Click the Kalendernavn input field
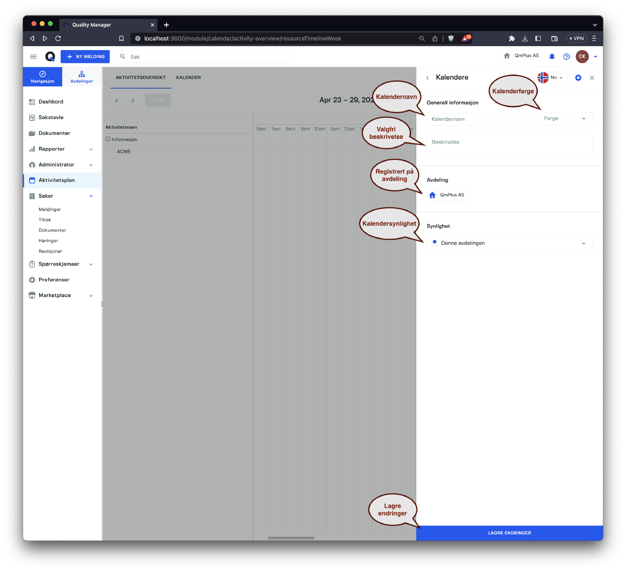The width and height of the screenshot is (626, 571). click(x=480, y=119)
